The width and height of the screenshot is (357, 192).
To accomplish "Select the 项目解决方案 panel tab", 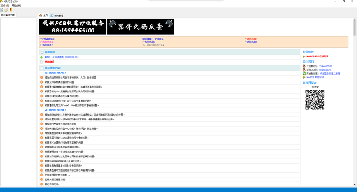I will (x=8, y=15).
